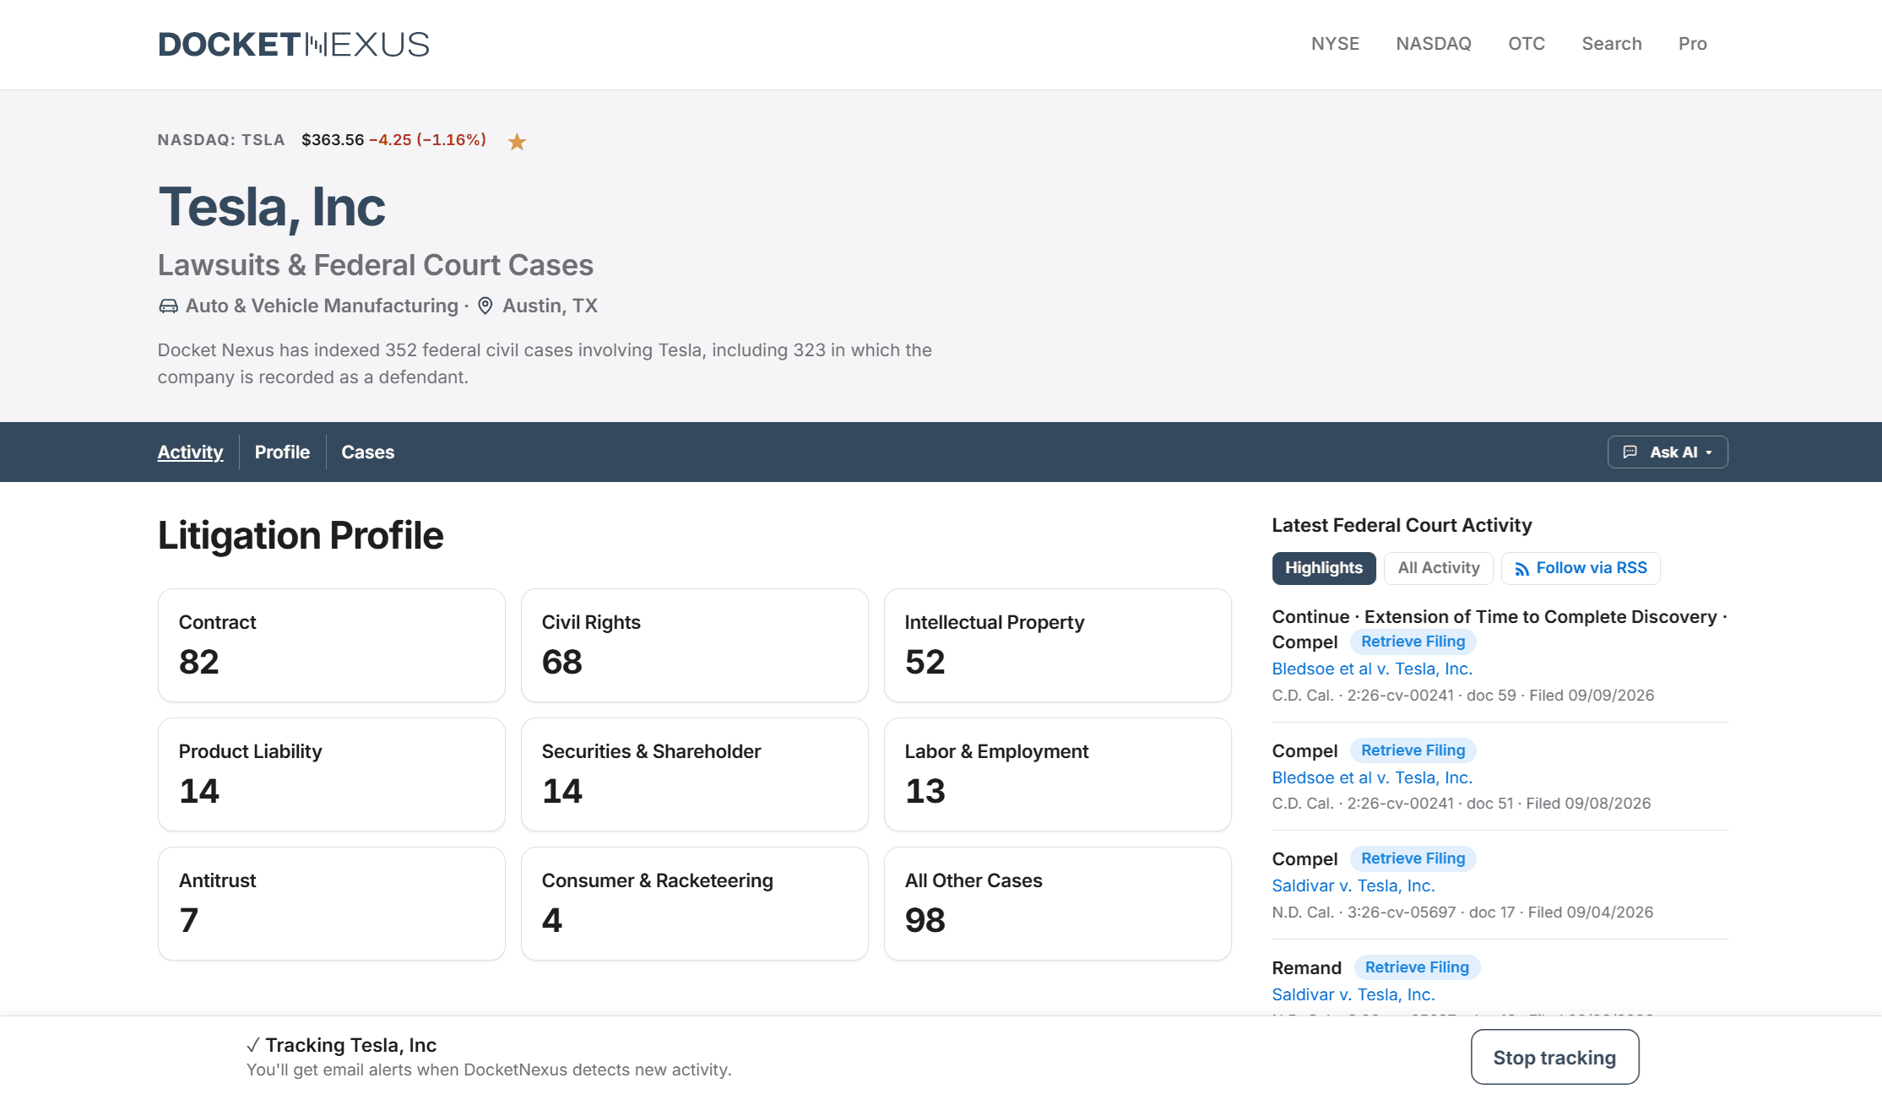Open Search in the top navigation

point(1612,44)
